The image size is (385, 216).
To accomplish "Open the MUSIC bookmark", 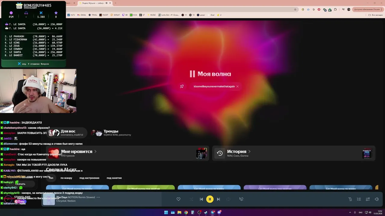I will (x=152, y=15).
